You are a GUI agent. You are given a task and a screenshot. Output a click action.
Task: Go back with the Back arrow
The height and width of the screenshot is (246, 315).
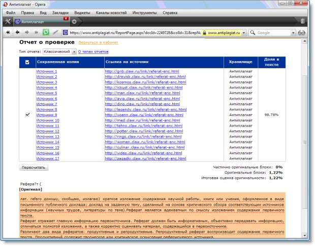tap(17, 32)
